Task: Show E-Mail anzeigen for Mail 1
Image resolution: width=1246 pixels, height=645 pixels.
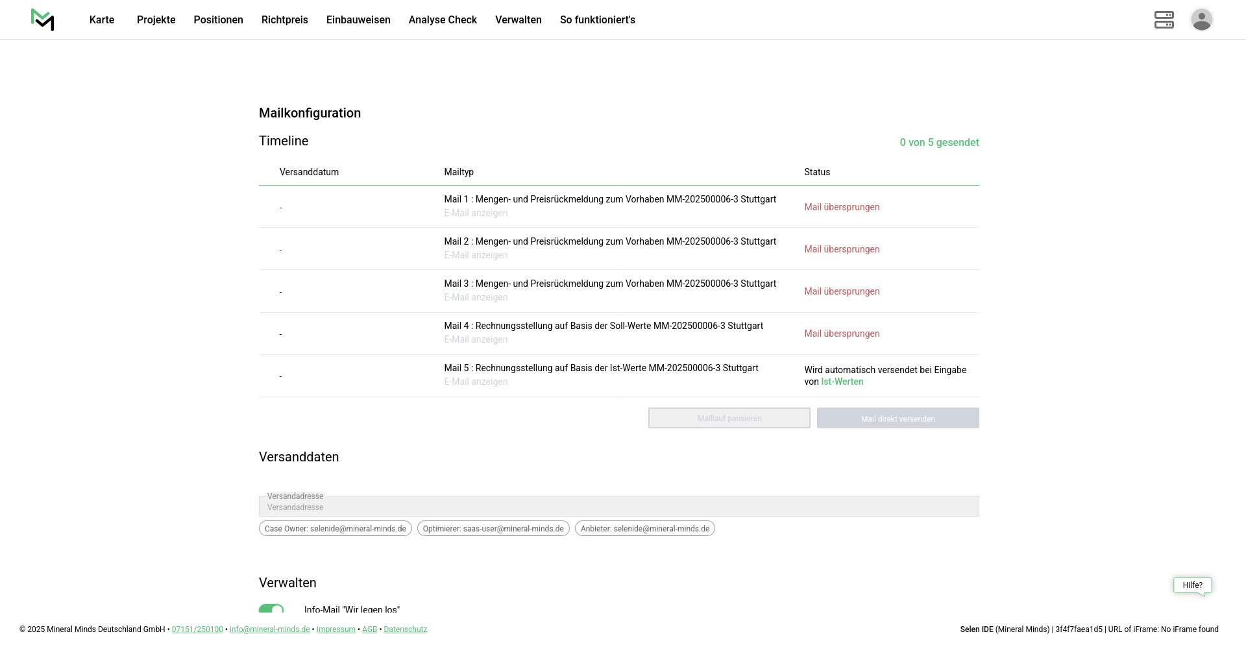Action: 476,213
